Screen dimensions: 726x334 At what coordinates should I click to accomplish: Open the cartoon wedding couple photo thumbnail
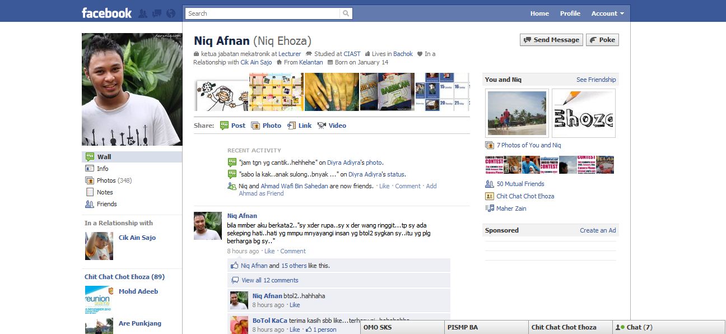[221, 92]
